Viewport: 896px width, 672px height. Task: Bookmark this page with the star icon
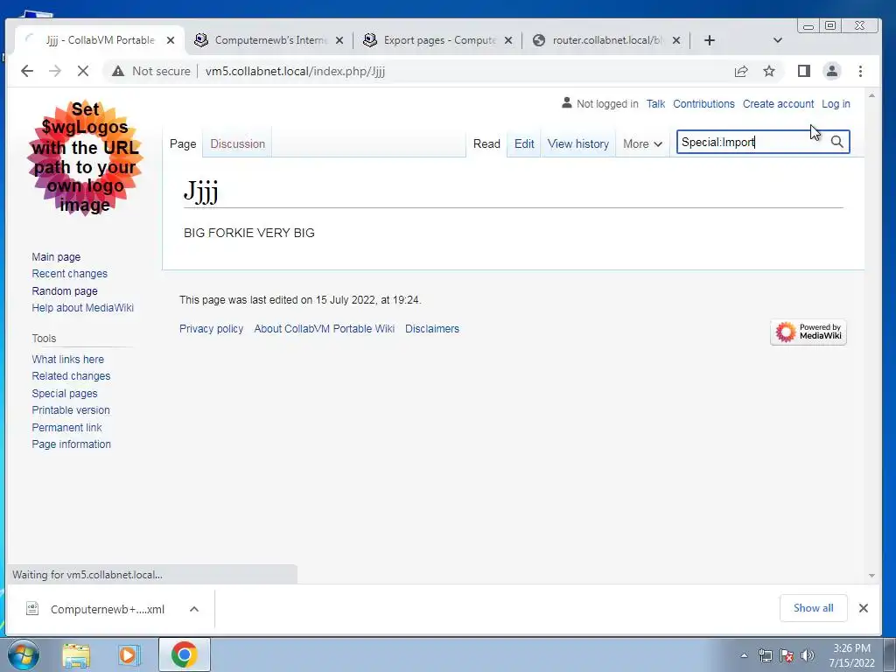(x=769, y=71)
